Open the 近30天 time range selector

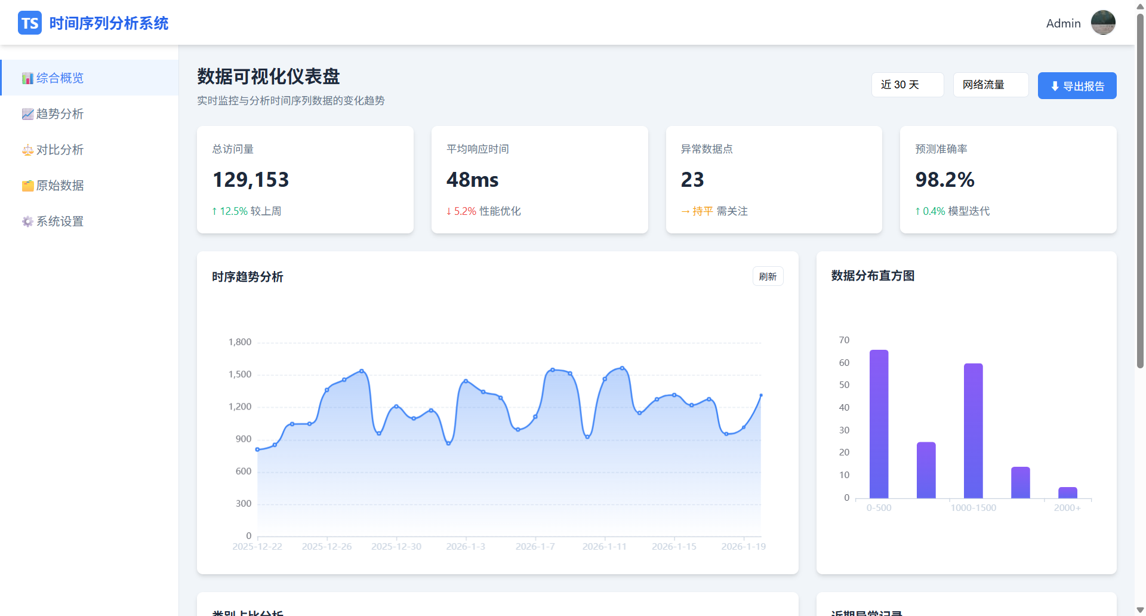pyautogui.click(x=907, y=85)
